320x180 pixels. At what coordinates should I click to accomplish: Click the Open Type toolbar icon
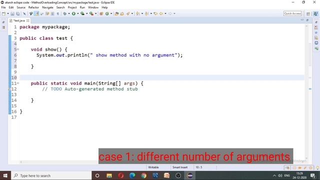(x=116, y=13)
